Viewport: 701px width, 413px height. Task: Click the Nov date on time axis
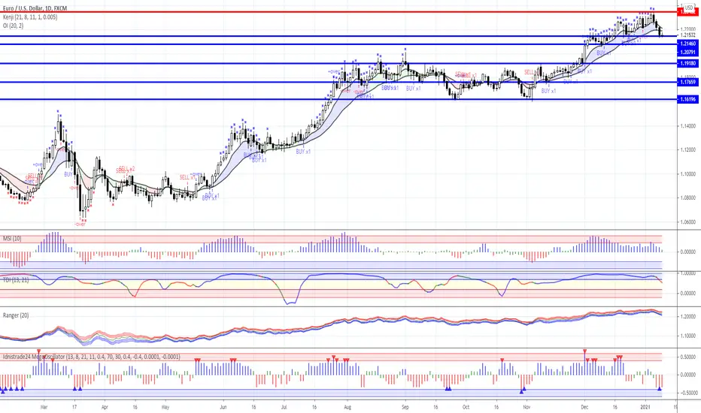527,407
